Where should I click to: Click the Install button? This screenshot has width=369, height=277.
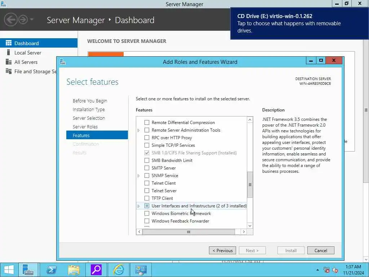tap(291, 250)
